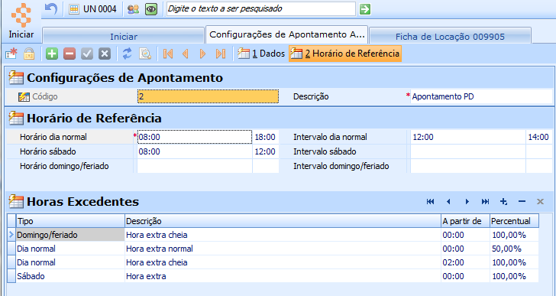
Task: Open the Ficha de Locação 009905 tab
Action: tap(450, 36)
